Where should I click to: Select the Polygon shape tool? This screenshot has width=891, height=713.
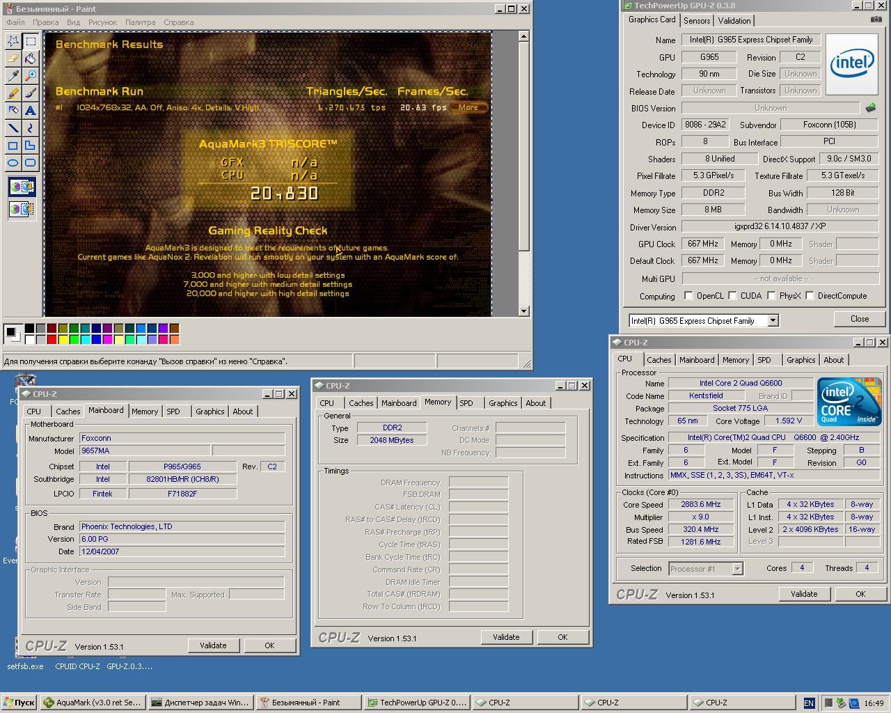click(x=31, y=146)
